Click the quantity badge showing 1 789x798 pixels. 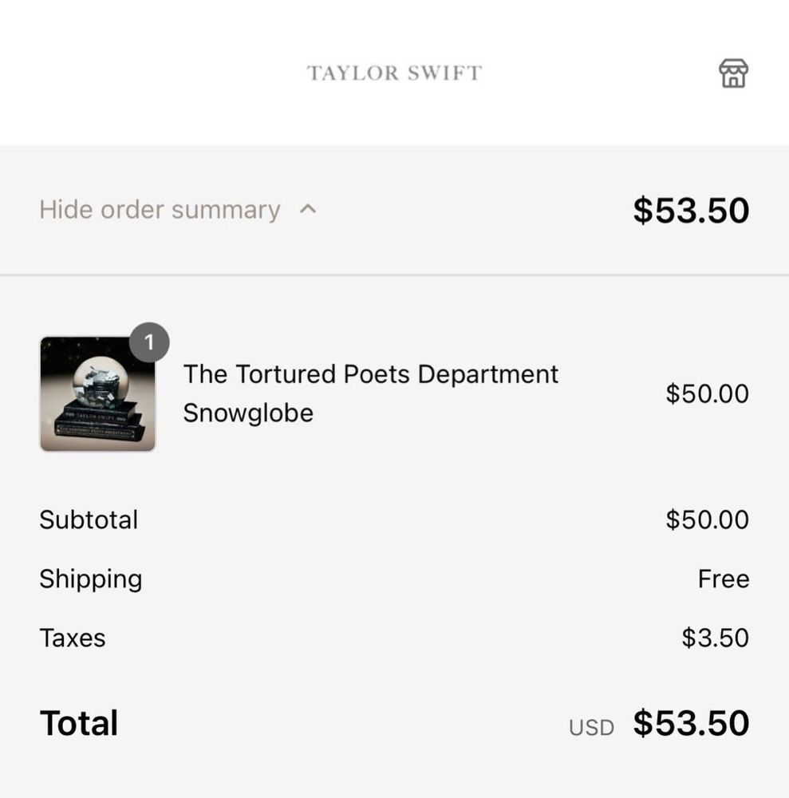[148, 343]
